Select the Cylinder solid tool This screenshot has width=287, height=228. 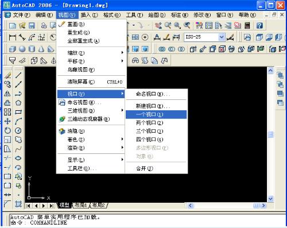32,49
